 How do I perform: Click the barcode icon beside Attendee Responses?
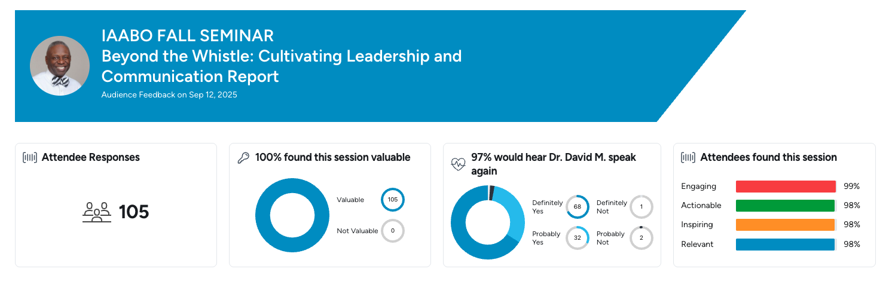(30, 158)
